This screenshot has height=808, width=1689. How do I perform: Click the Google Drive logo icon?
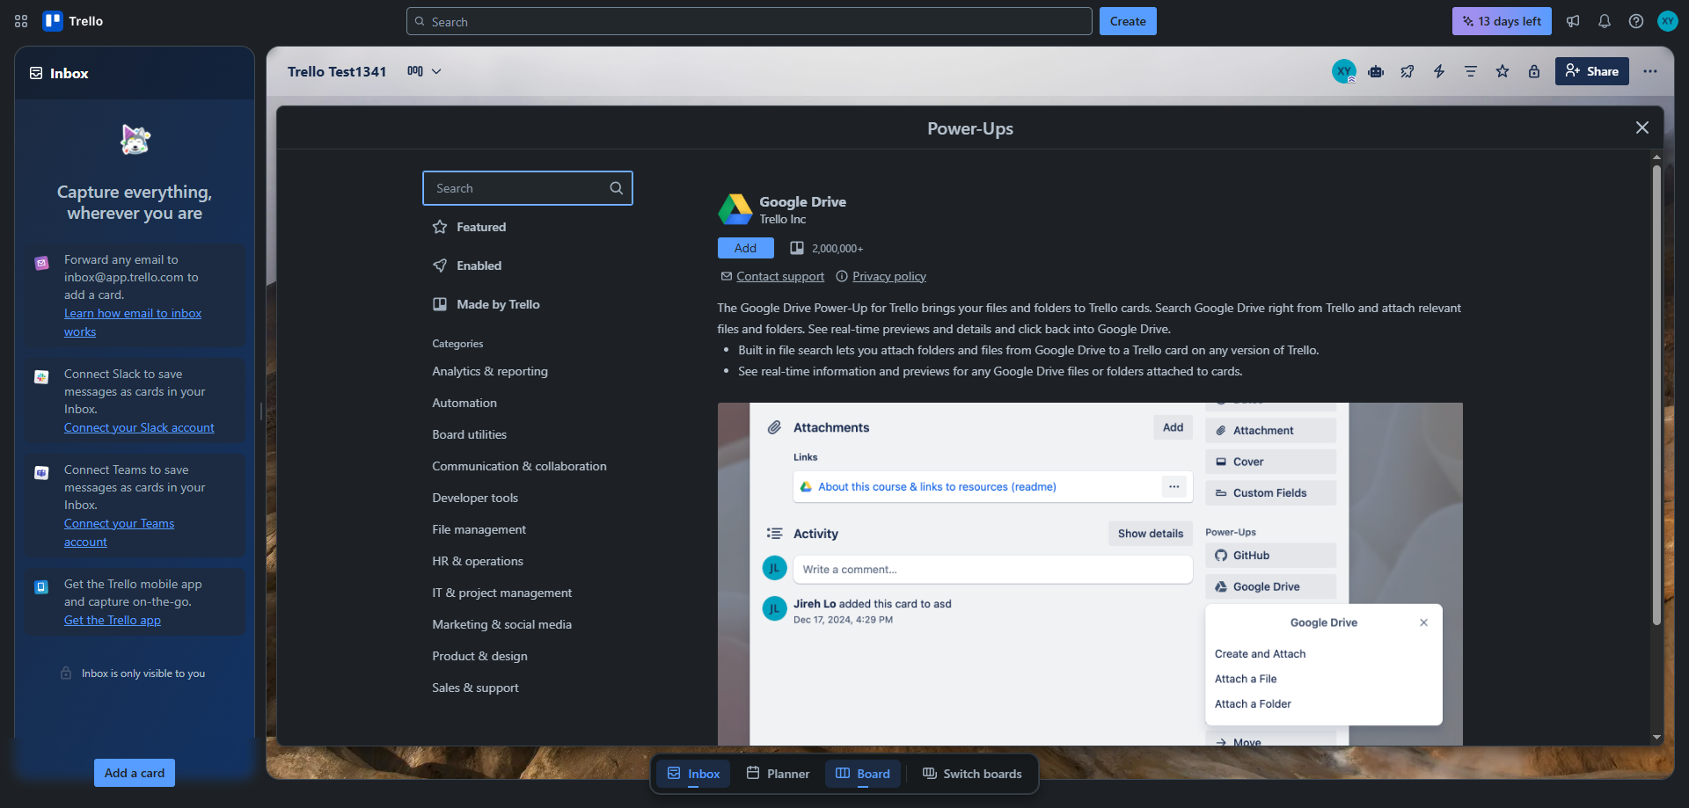click(x=735, y=209)
